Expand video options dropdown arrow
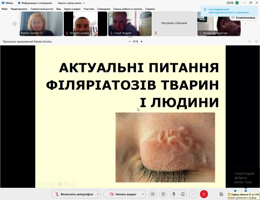The height and width of the screenshot is (200, 260). click(143, 194)
